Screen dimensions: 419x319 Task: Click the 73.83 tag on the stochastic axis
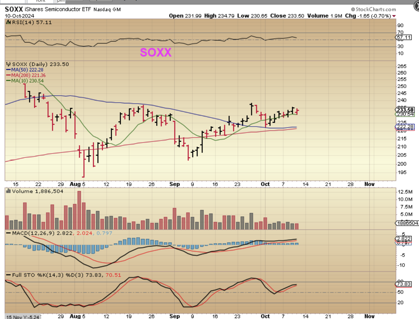tap(404, 284)
